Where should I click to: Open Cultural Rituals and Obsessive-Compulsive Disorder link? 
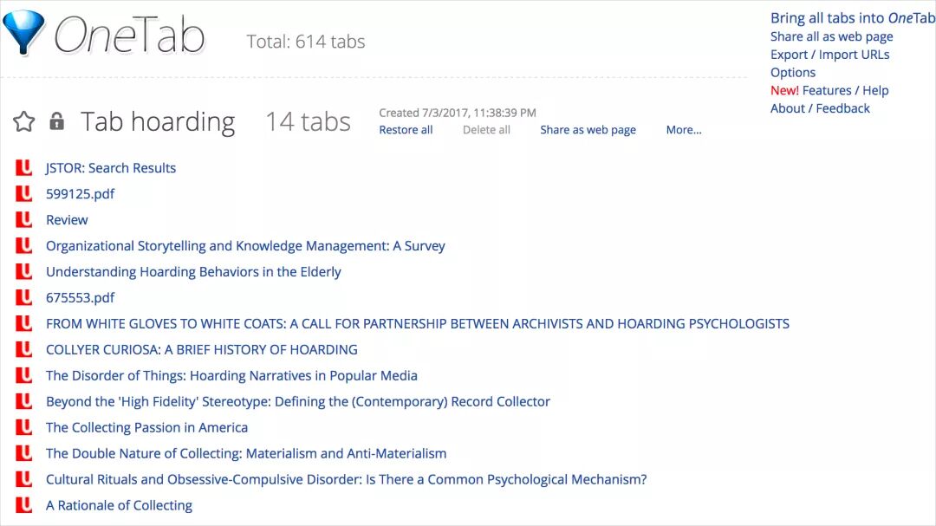coord(346,479)
